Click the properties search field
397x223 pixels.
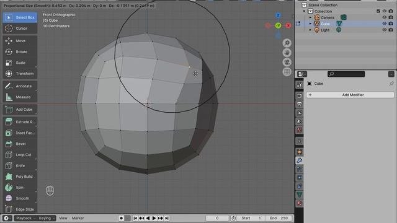tap(346, 74)
